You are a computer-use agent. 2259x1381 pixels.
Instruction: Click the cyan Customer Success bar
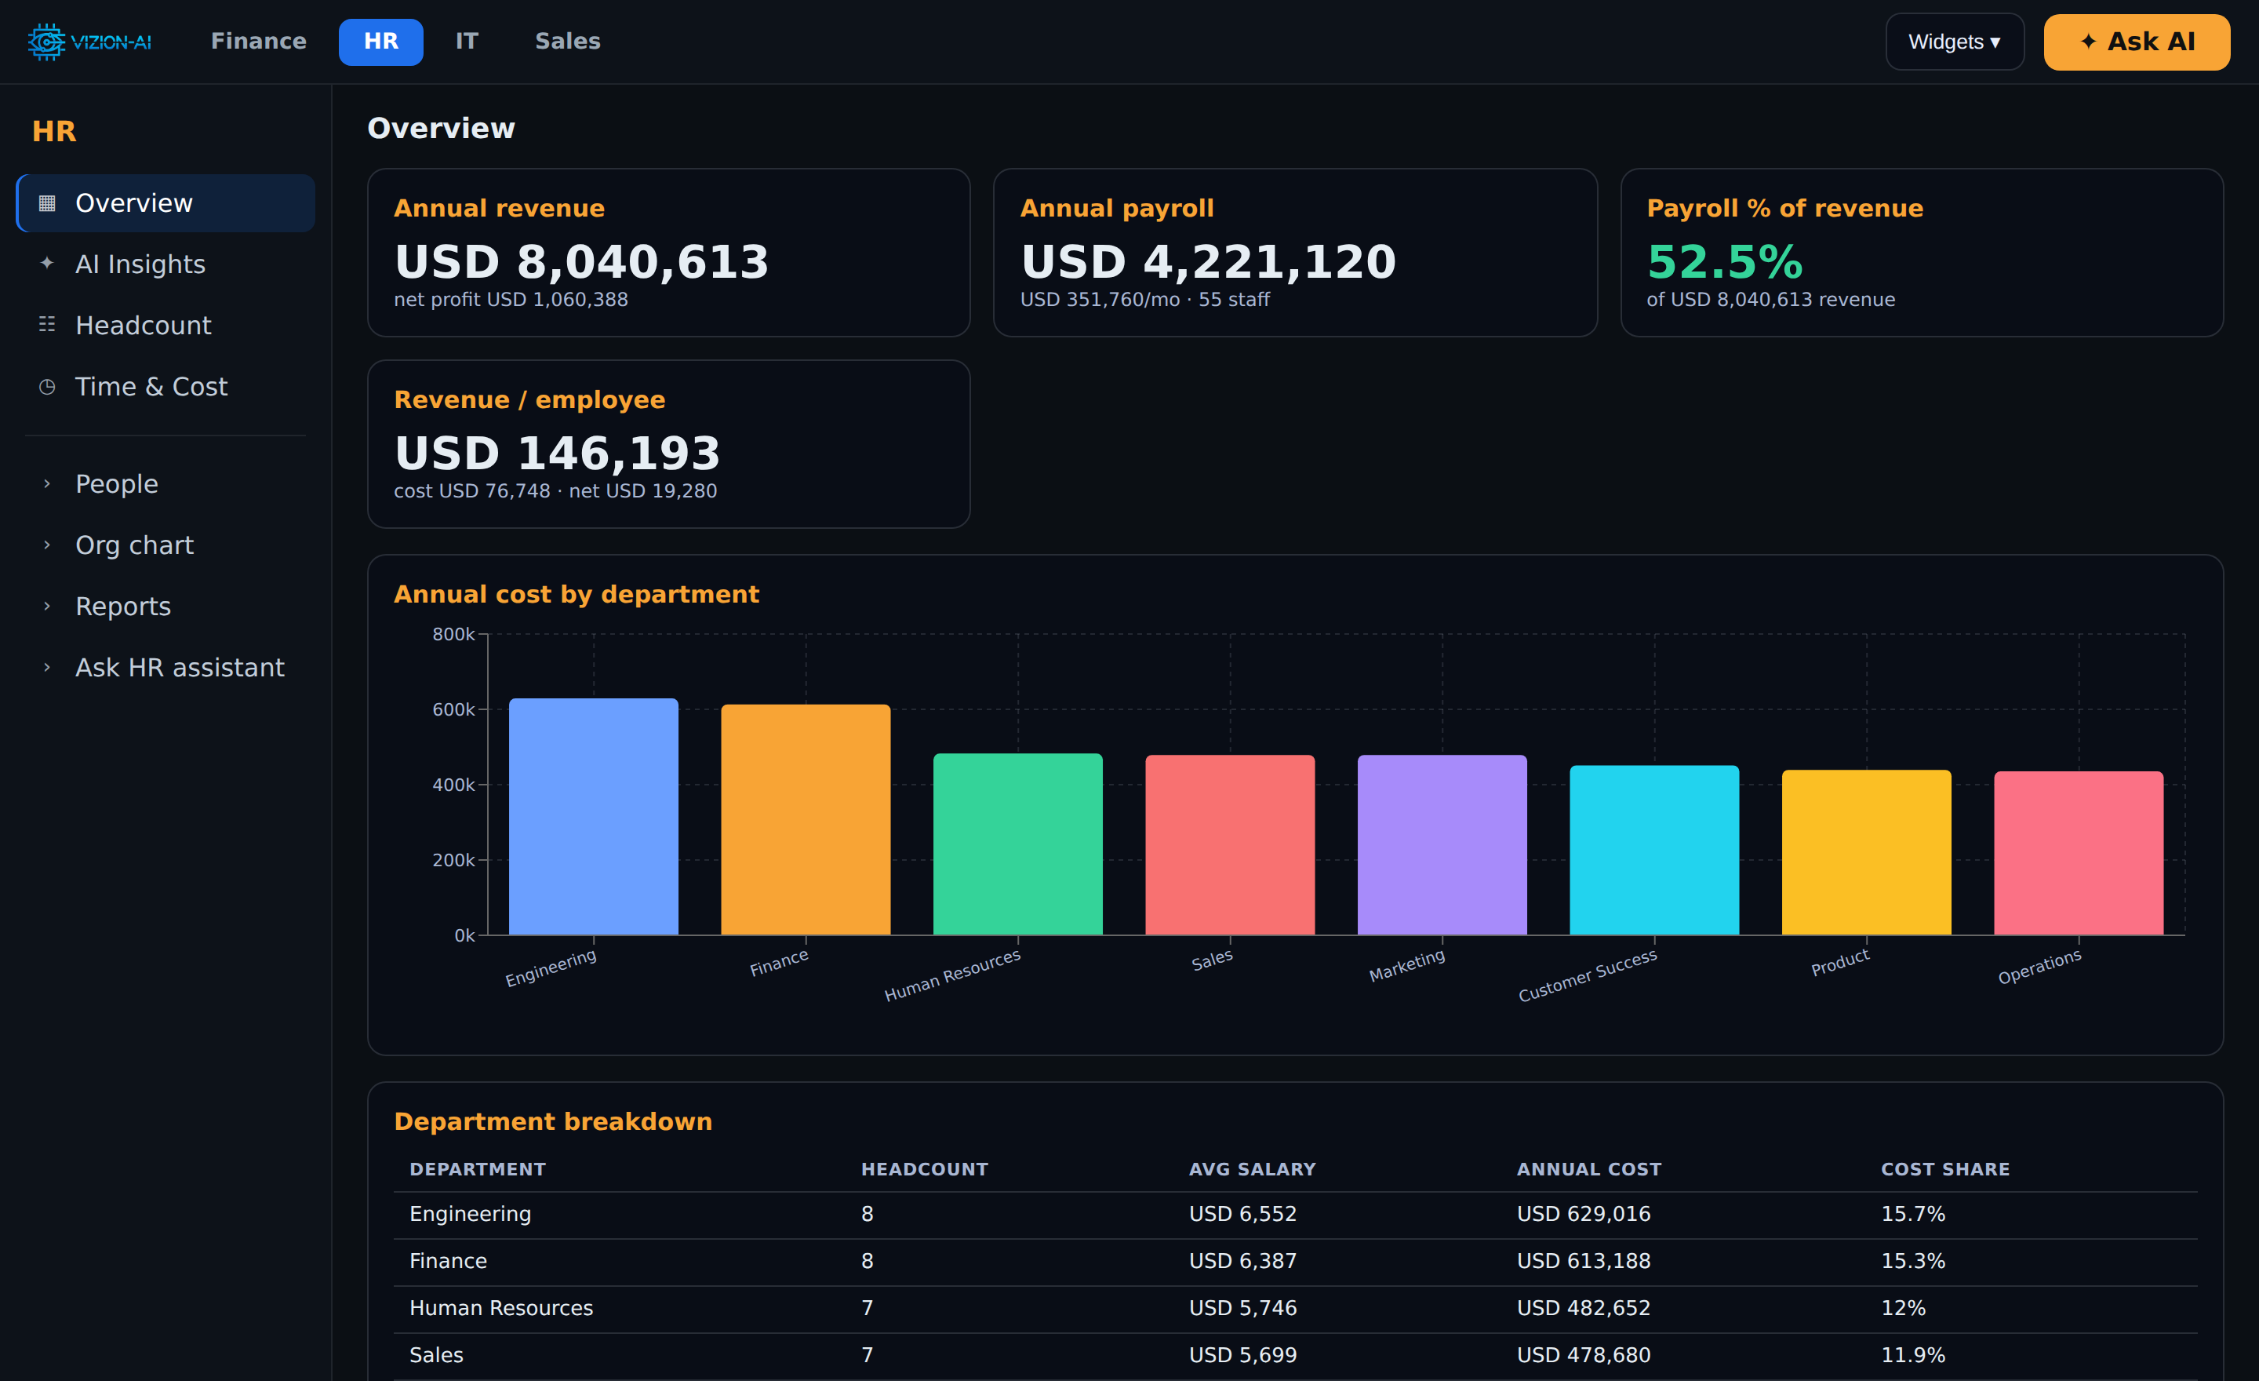pyautogui.click(x=1654, y=850)
